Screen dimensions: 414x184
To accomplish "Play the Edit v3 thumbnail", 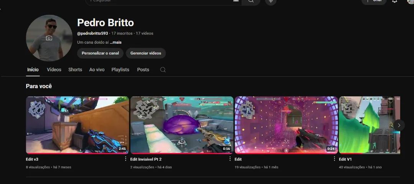I will (78, 125).
